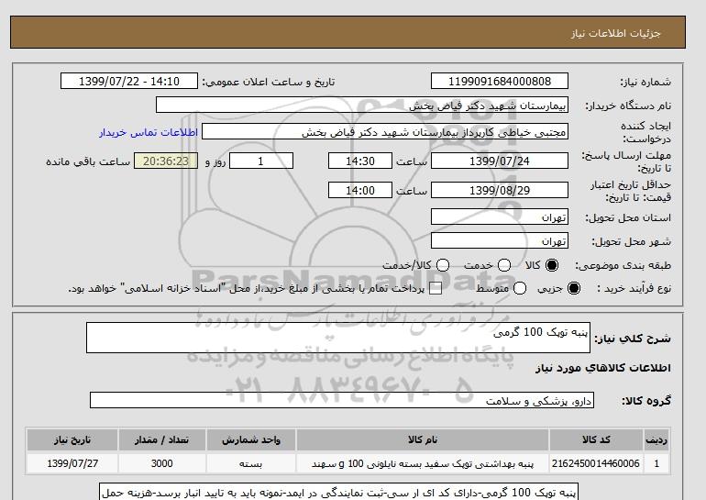Click the response deadline date 1399/07/24
The height and width of the screenshot is (500, 706).
click(x=500, y=161)
